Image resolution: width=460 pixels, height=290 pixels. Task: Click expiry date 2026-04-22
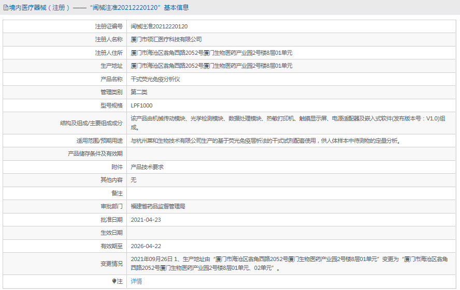point(146,246)
